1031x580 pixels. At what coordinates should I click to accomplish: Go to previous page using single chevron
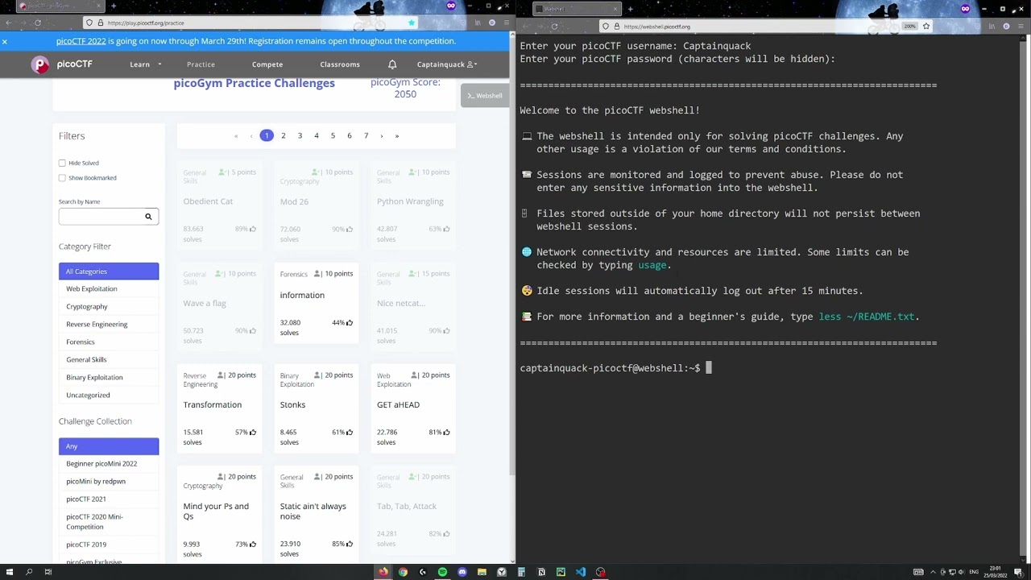point(251,136)
